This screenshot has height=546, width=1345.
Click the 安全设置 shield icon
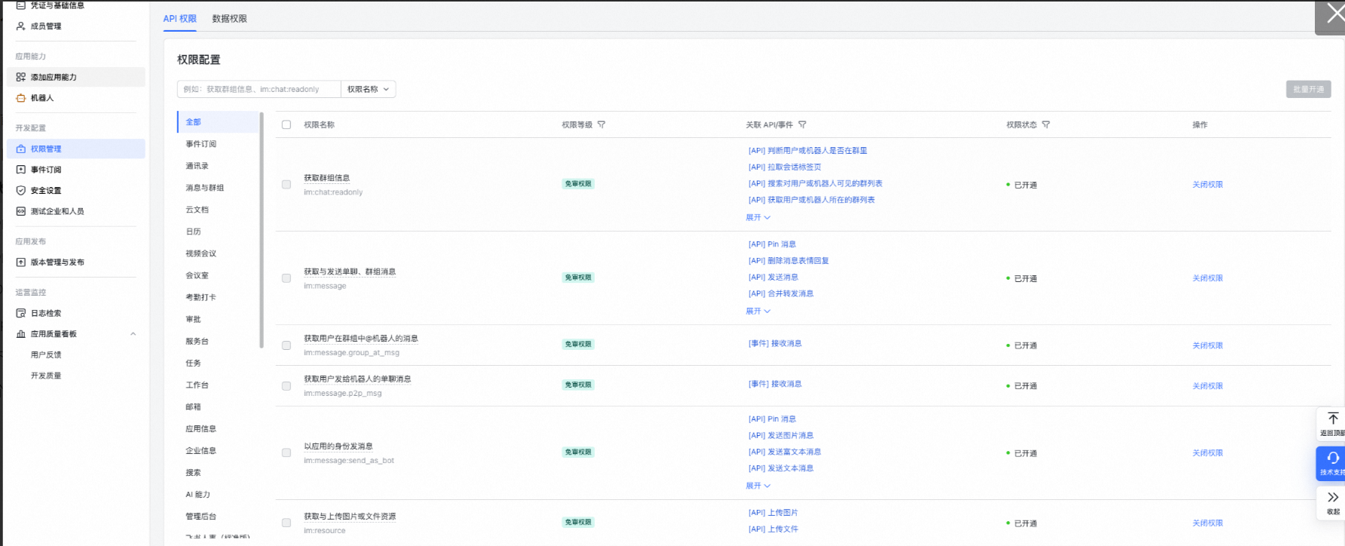point(21,191)
